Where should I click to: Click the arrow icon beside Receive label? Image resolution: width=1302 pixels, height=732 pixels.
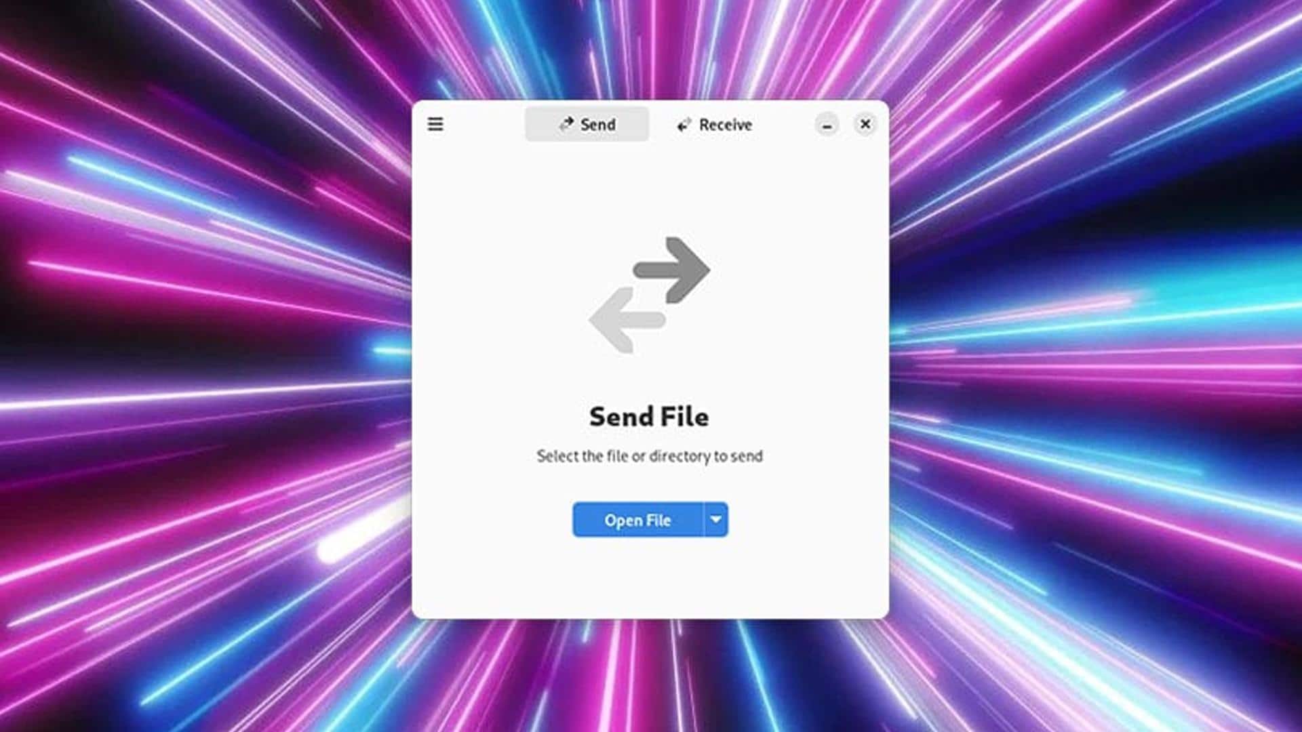click(684, 125)
